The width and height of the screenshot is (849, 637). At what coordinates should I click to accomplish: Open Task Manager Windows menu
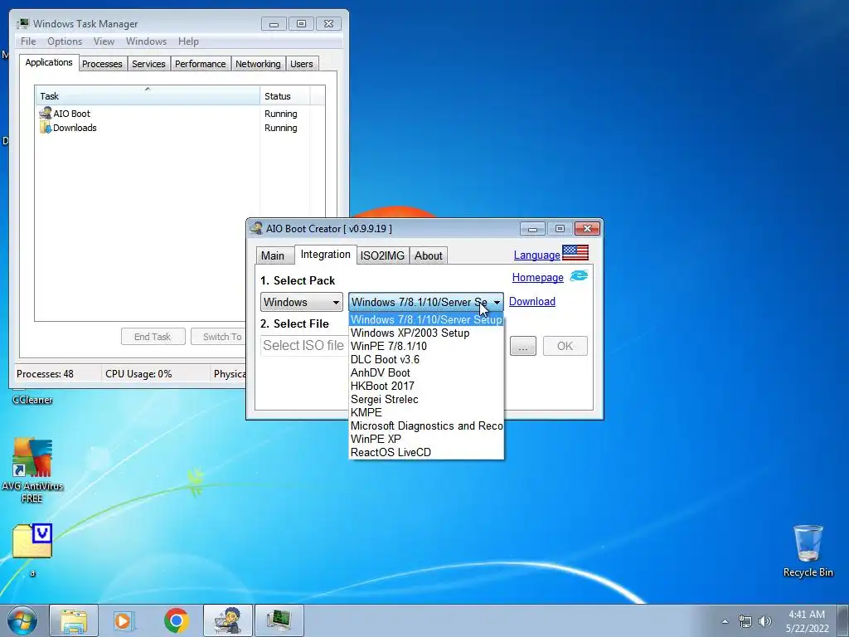click(146, 41)
